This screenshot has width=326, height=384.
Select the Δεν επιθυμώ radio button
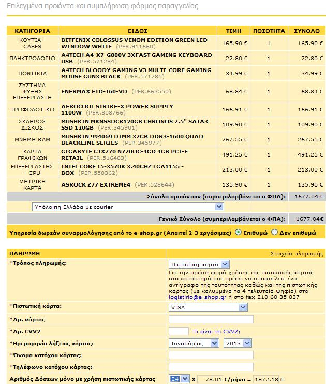[x=274, y=232]
